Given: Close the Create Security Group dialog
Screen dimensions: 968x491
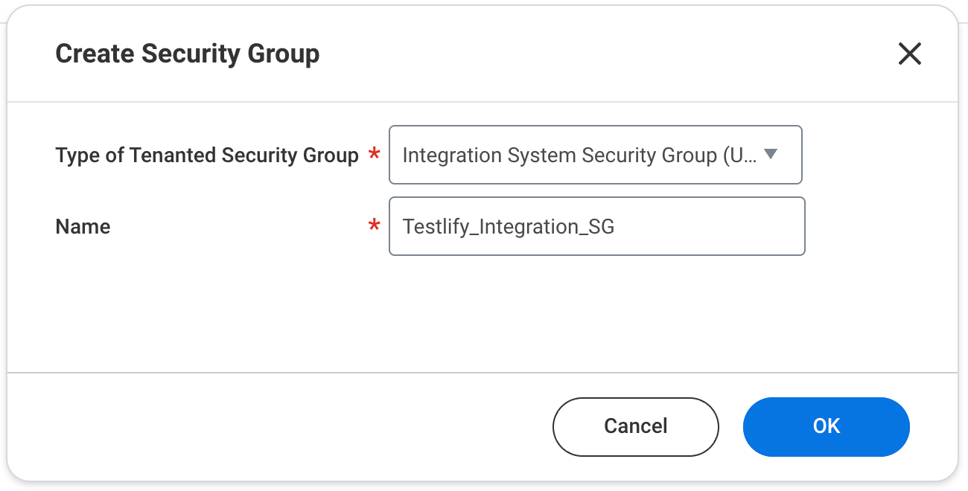Looking at the screenshot, I should (x=909, y=54).
